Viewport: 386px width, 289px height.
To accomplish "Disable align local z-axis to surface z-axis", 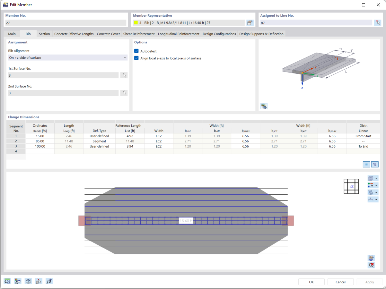I will pyautogui.click(x=136, y=58).
